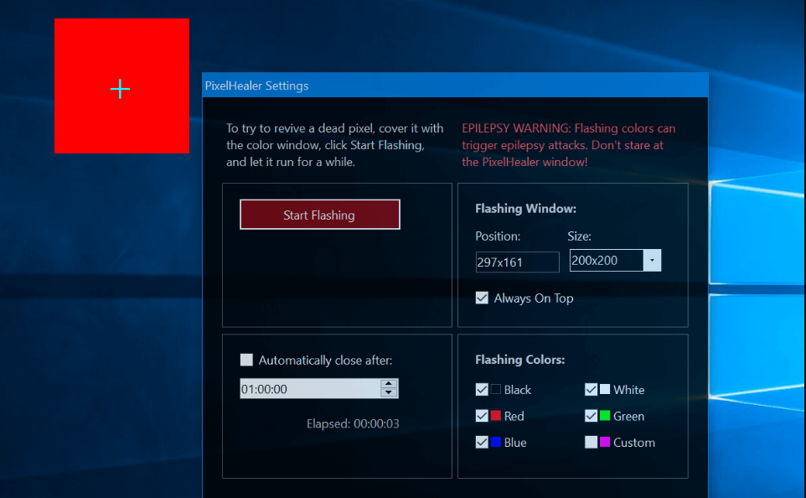Screen dimensions: 806x498
Task: Click the Size: label
Action: tap(579, 236)
